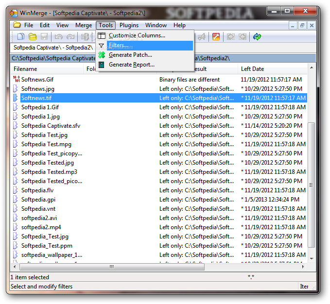Click the *.* filter status bar entry

(x=251, y=277)
